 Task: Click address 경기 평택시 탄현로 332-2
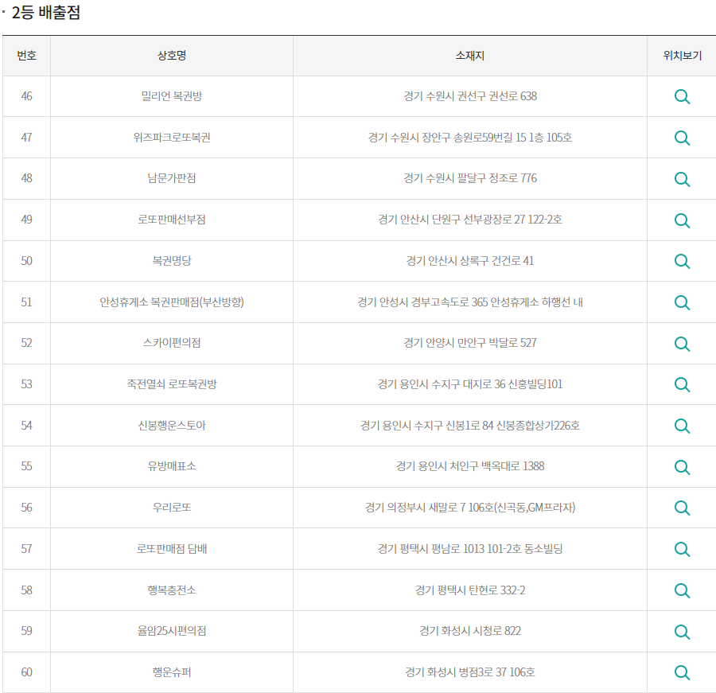click(x=470, y=590)
